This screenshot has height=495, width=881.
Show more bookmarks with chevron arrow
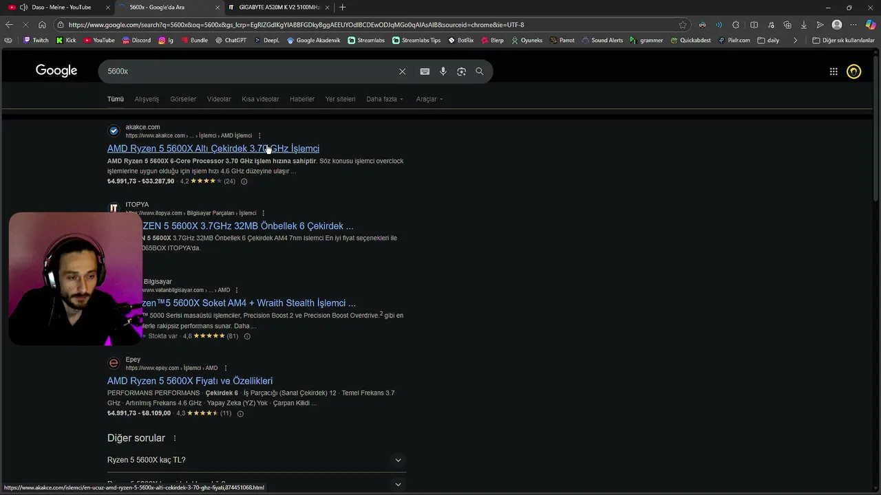[795, 41]
